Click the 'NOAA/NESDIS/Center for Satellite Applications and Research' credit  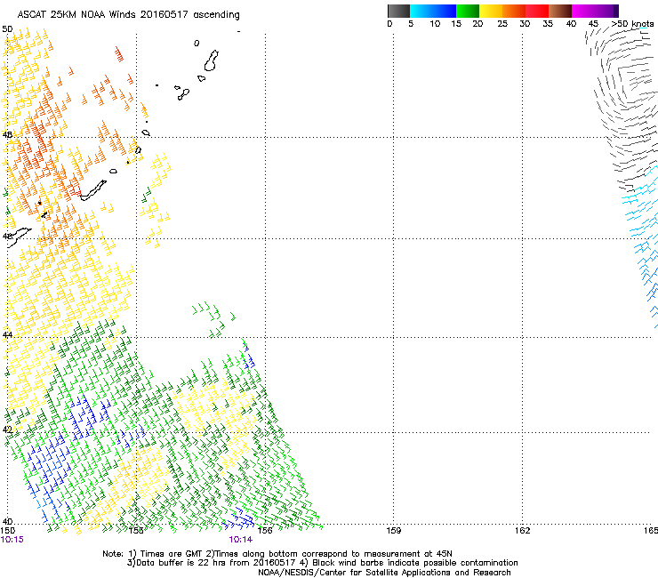coord(384,573)
